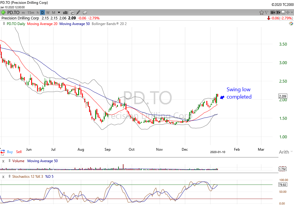Edit the Bollinger Bands 20 2 indicator
Image resolution: width=294 pixels, height=206 pixels.
pos(109,24)
